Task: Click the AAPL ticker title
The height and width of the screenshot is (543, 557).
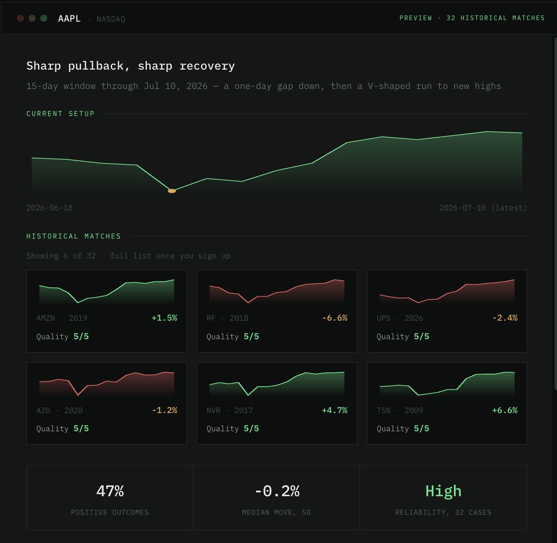Action: [x=69, y=19]
